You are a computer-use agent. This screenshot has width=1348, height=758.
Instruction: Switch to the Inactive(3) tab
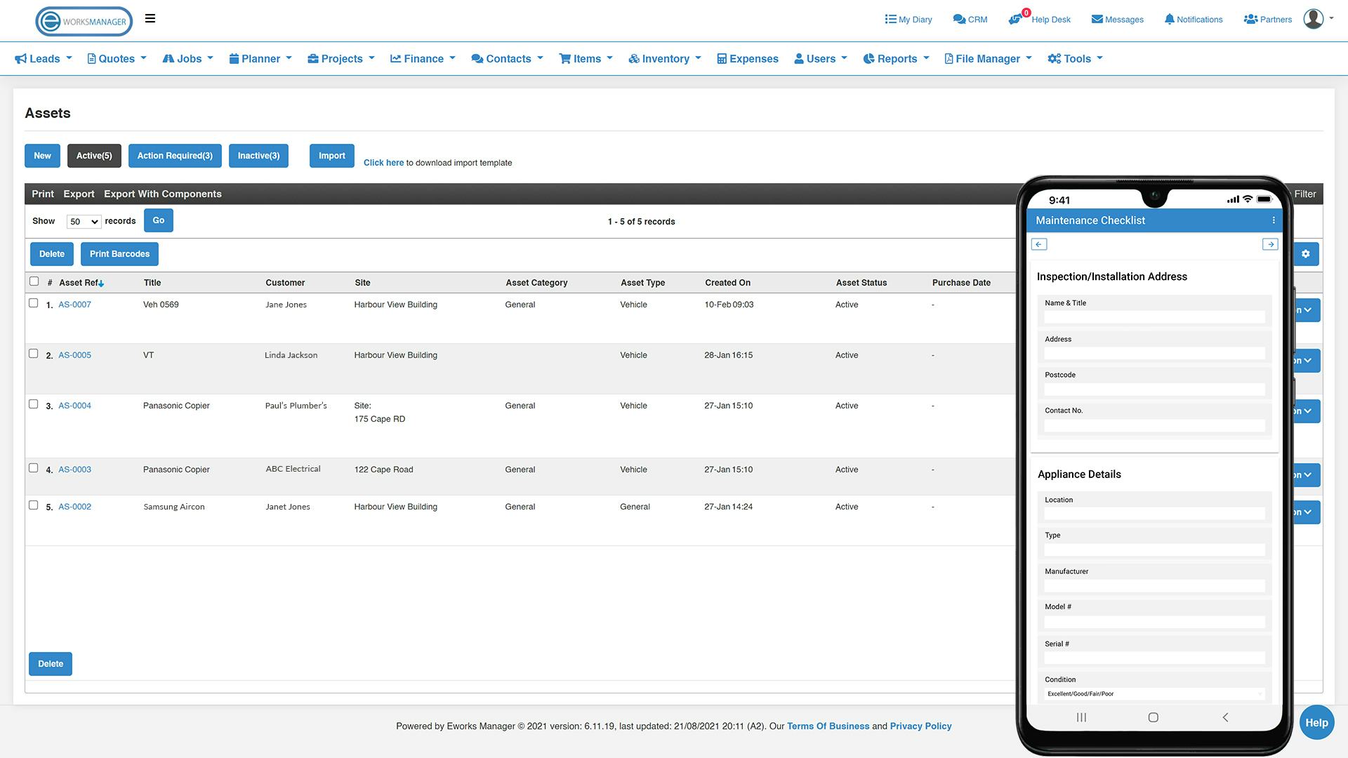pos(258,155)
